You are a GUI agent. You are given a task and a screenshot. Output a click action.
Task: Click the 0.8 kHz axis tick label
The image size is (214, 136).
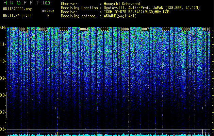pos(3,95)
